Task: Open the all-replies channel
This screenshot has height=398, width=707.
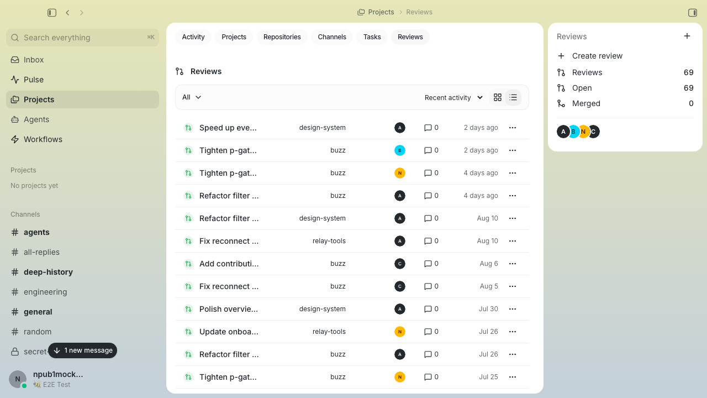Action: pyautogui.click(x=83, y=252)
